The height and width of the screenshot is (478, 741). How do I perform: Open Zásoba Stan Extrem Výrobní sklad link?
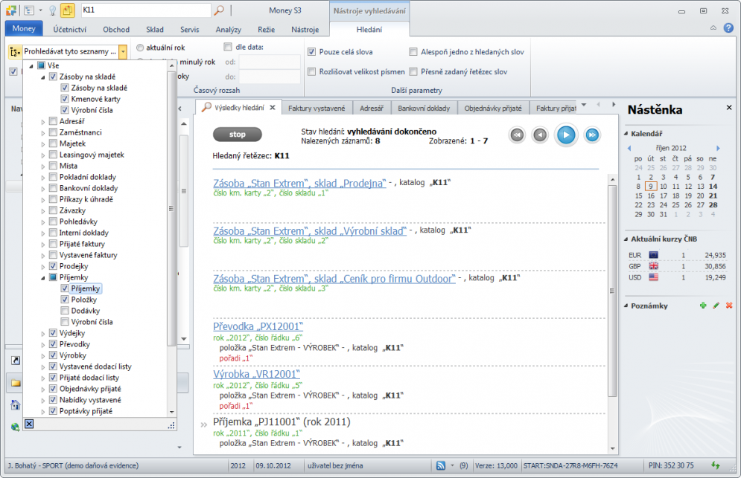point(310,230)
